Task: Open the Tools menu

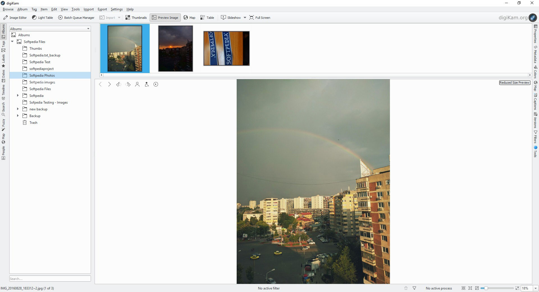Action: click(x=76, y=9)
